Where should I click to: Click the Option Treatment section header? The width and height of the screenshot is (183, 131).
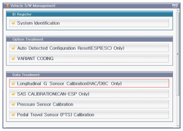(x=89, y=39)
